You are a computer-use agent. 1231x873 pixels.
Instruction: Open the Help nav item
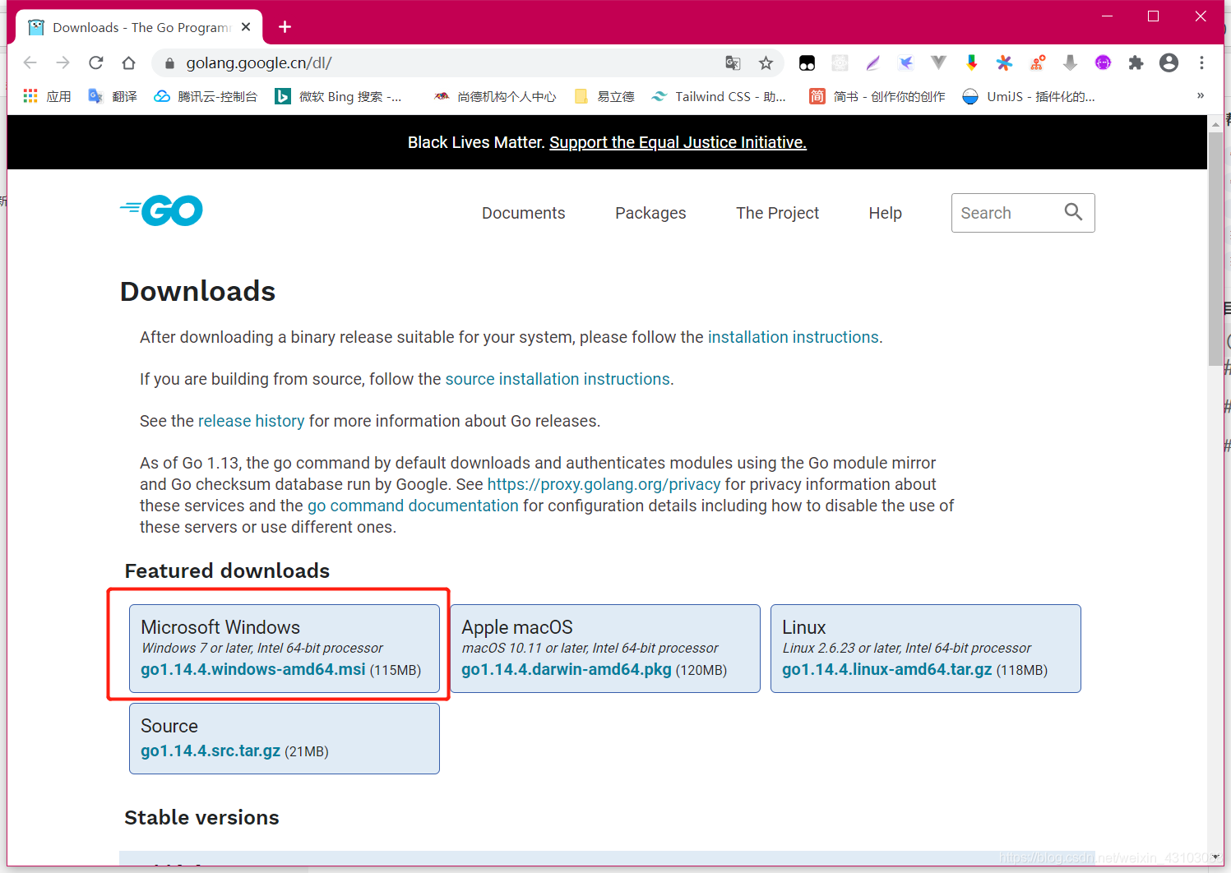885,213
